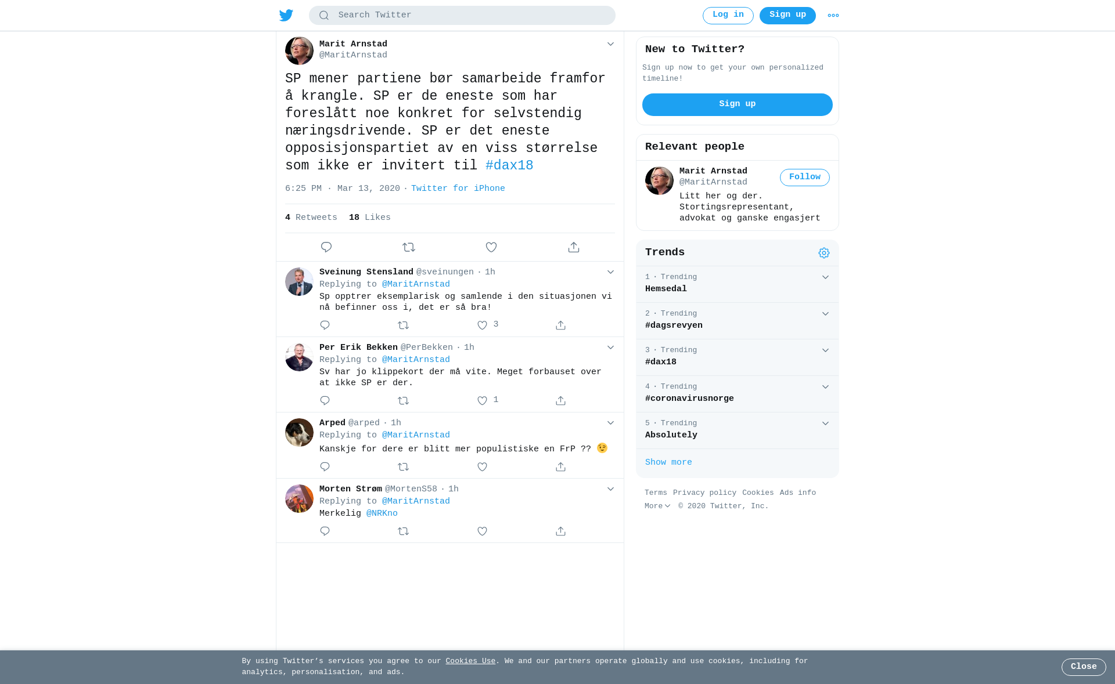Select the #dax18 trending item
The height and width of the screenshot is (684, 1115).
point(738,357)
